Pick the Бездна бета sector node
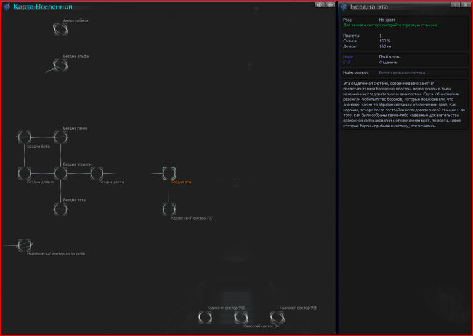Viewport: 473px width, 336px height. (24, 137)
